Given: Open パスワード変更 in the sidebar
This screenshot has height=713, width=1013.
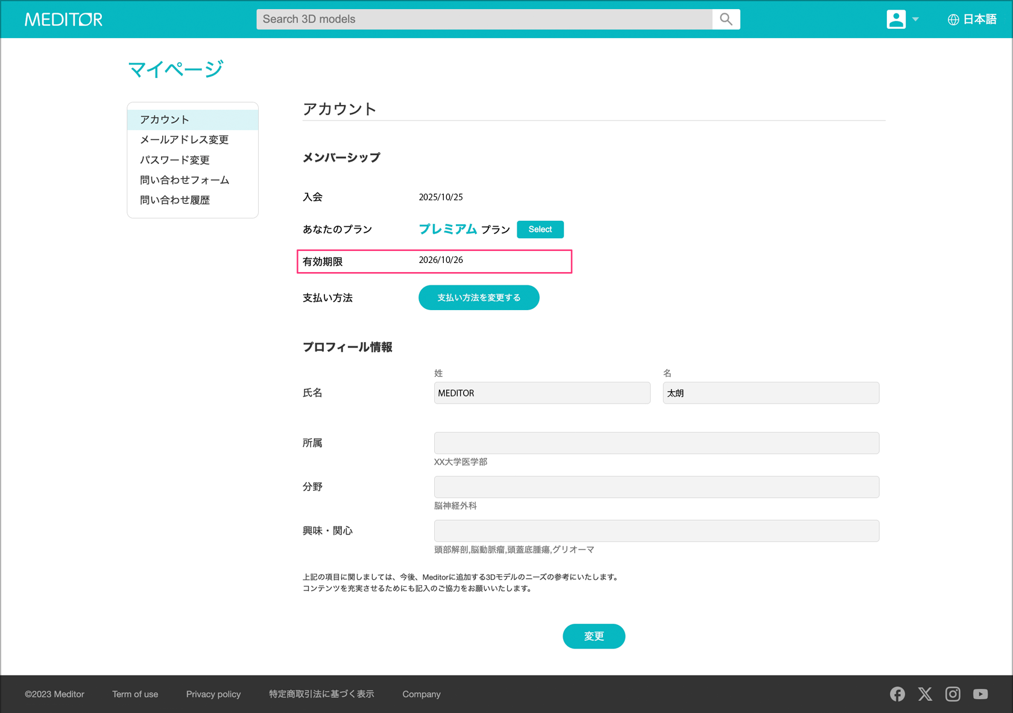Looking at the screenshot, I should (175, 160).
